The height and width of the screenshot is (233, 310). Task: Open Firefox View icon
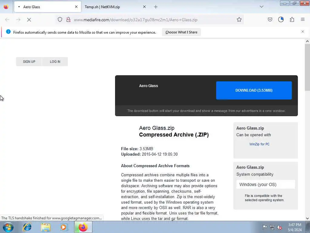click(x=6, y=7)
